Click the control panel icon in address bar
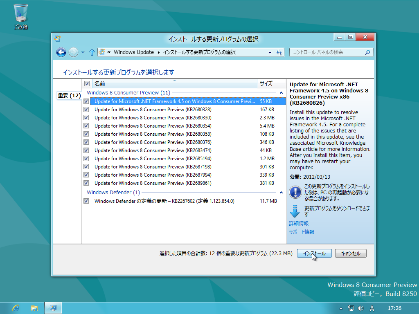 (x=102, y=52)
